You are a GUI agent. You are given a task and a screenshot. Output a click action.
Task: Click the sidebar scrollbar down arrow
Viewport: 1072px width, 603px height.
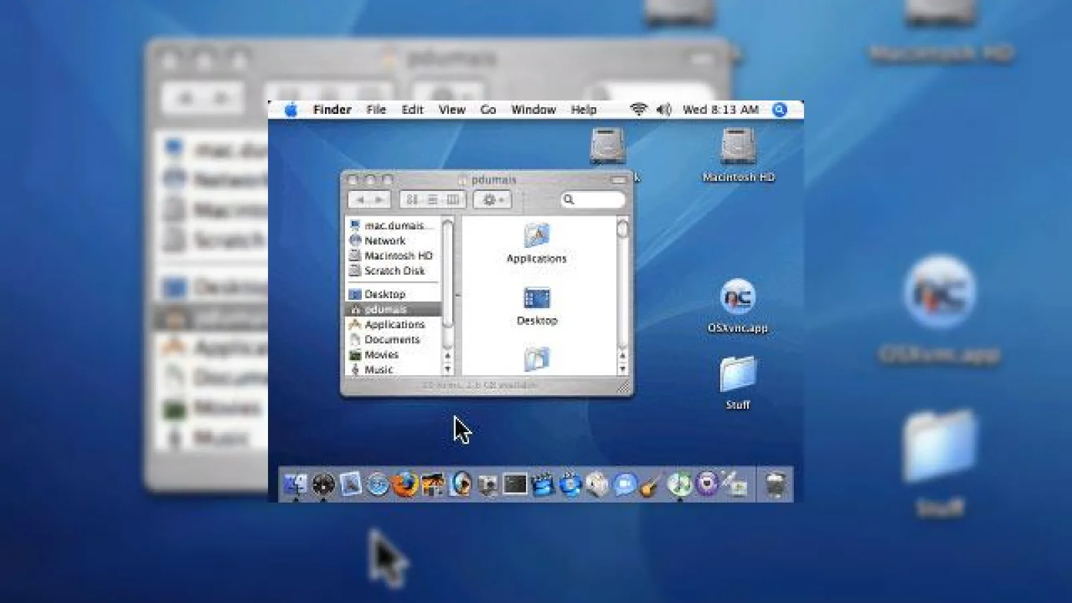(x=448, y=369)
